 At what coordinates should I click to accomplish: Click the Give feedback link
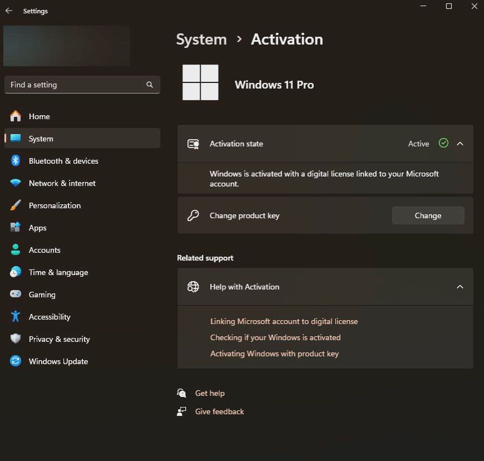point(219,411)
